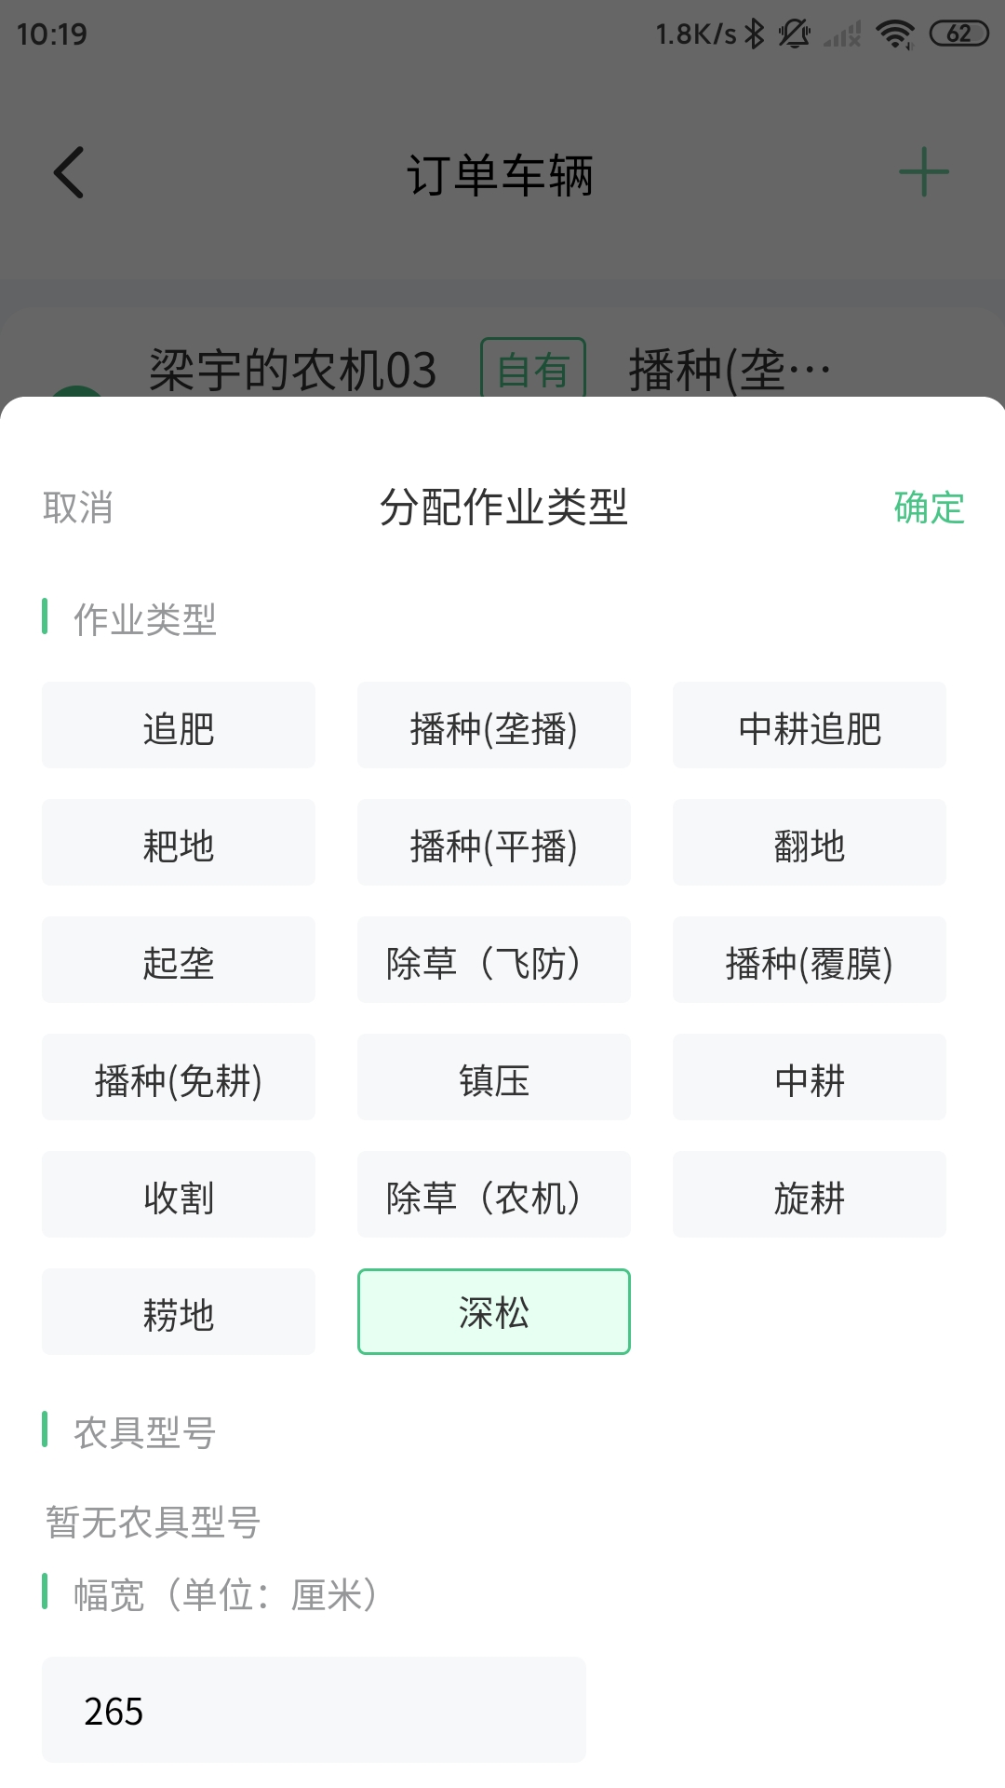Select the 播种(覆膜) option
Image resolution: width=1005 pixels, height=1788 pixels.
tap(810, 960)
